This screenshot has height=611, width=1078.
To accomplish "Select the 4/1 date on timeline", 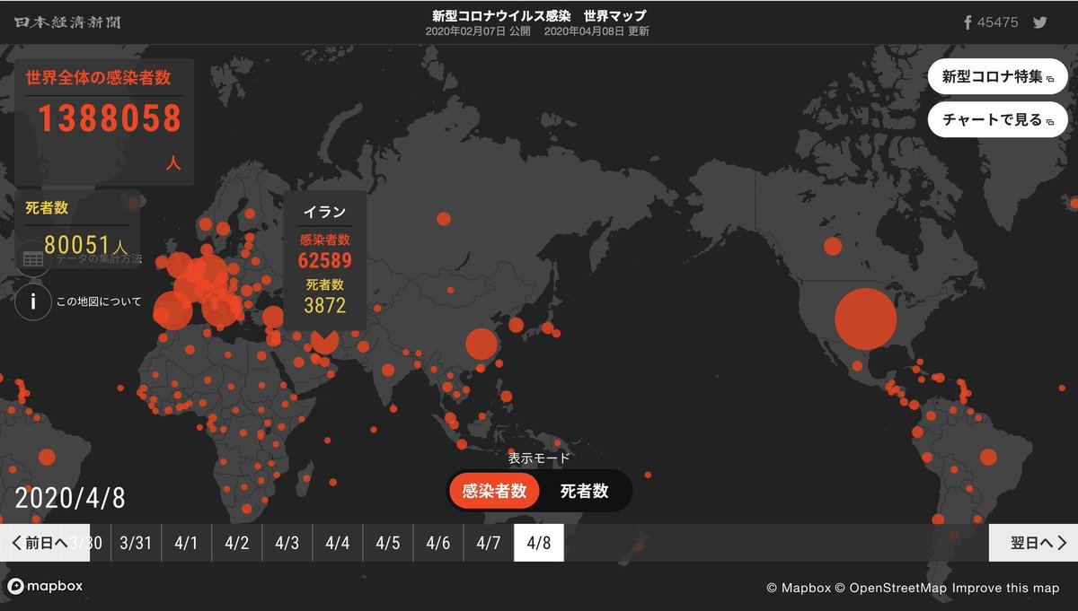I will click(x=187, y=543).
